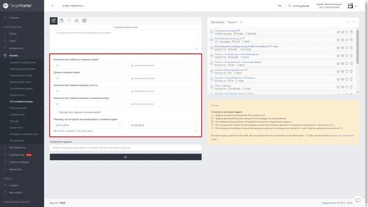
Task: Start the task with the play button
Action: click(x=125, y=157)
